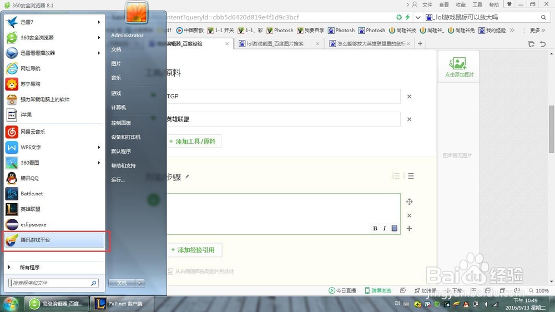The height and width of the screenshot is (312, 555).
Task: Switch steps to bulleted list style
Action: pos(411,176)
